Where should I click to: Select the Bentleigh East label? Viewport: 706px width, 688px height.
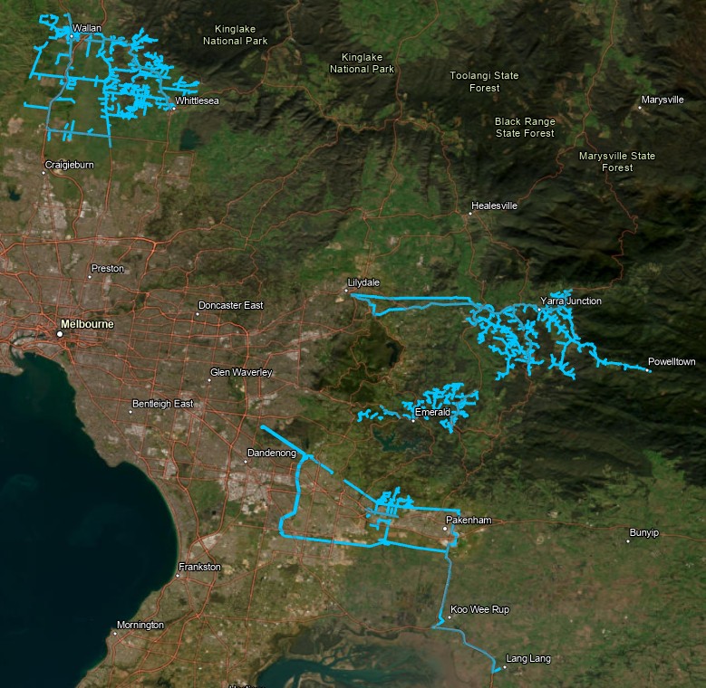tap(162, 403)
